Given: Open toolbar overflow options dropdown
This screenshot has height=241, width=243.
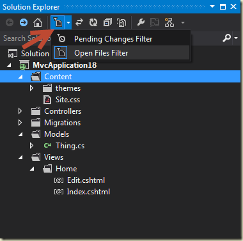Looking at the screenshot, I should coord(183,22).
